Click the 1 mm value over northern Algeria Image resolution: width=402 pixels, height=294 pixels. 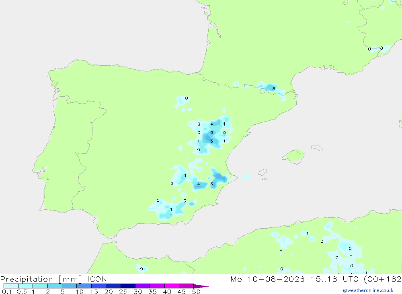(x=308, y=233)
